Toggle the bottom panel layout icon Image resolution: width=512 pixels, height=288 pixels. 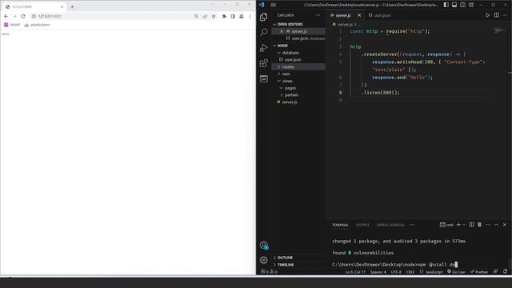[454, 5]
